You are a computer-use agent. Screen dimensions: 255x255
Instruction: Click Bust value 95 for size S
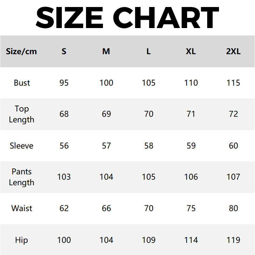click(x=64, y=83)
